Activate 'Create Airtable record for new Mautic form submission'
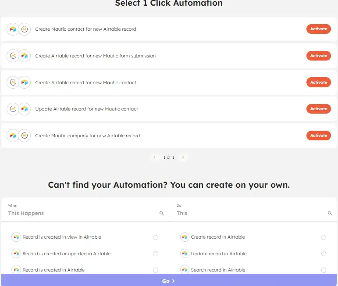 coord(319,56)
